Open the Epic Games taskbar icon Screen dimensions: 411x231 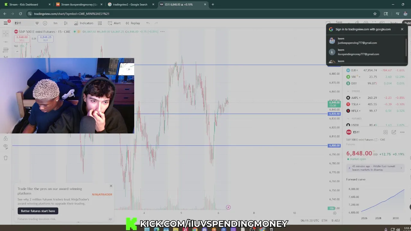click(x=272, y=229)
